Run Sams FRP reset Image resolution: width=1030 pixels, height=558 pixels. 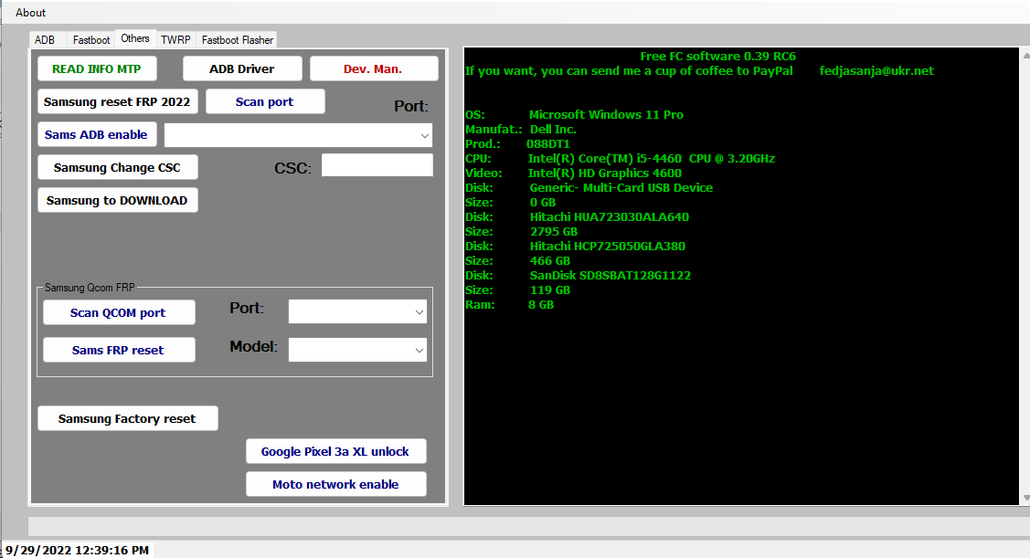(x=119, y=349)
